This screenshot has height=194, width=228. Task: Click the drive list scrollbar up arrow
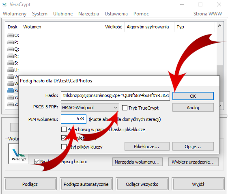pos(219,26)
